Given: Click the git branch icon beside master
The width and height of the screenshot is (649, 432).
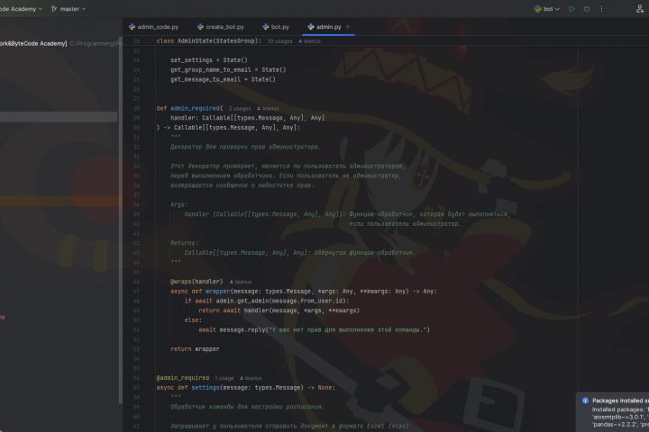Looking at the screenshot, I should pos(54,9).
